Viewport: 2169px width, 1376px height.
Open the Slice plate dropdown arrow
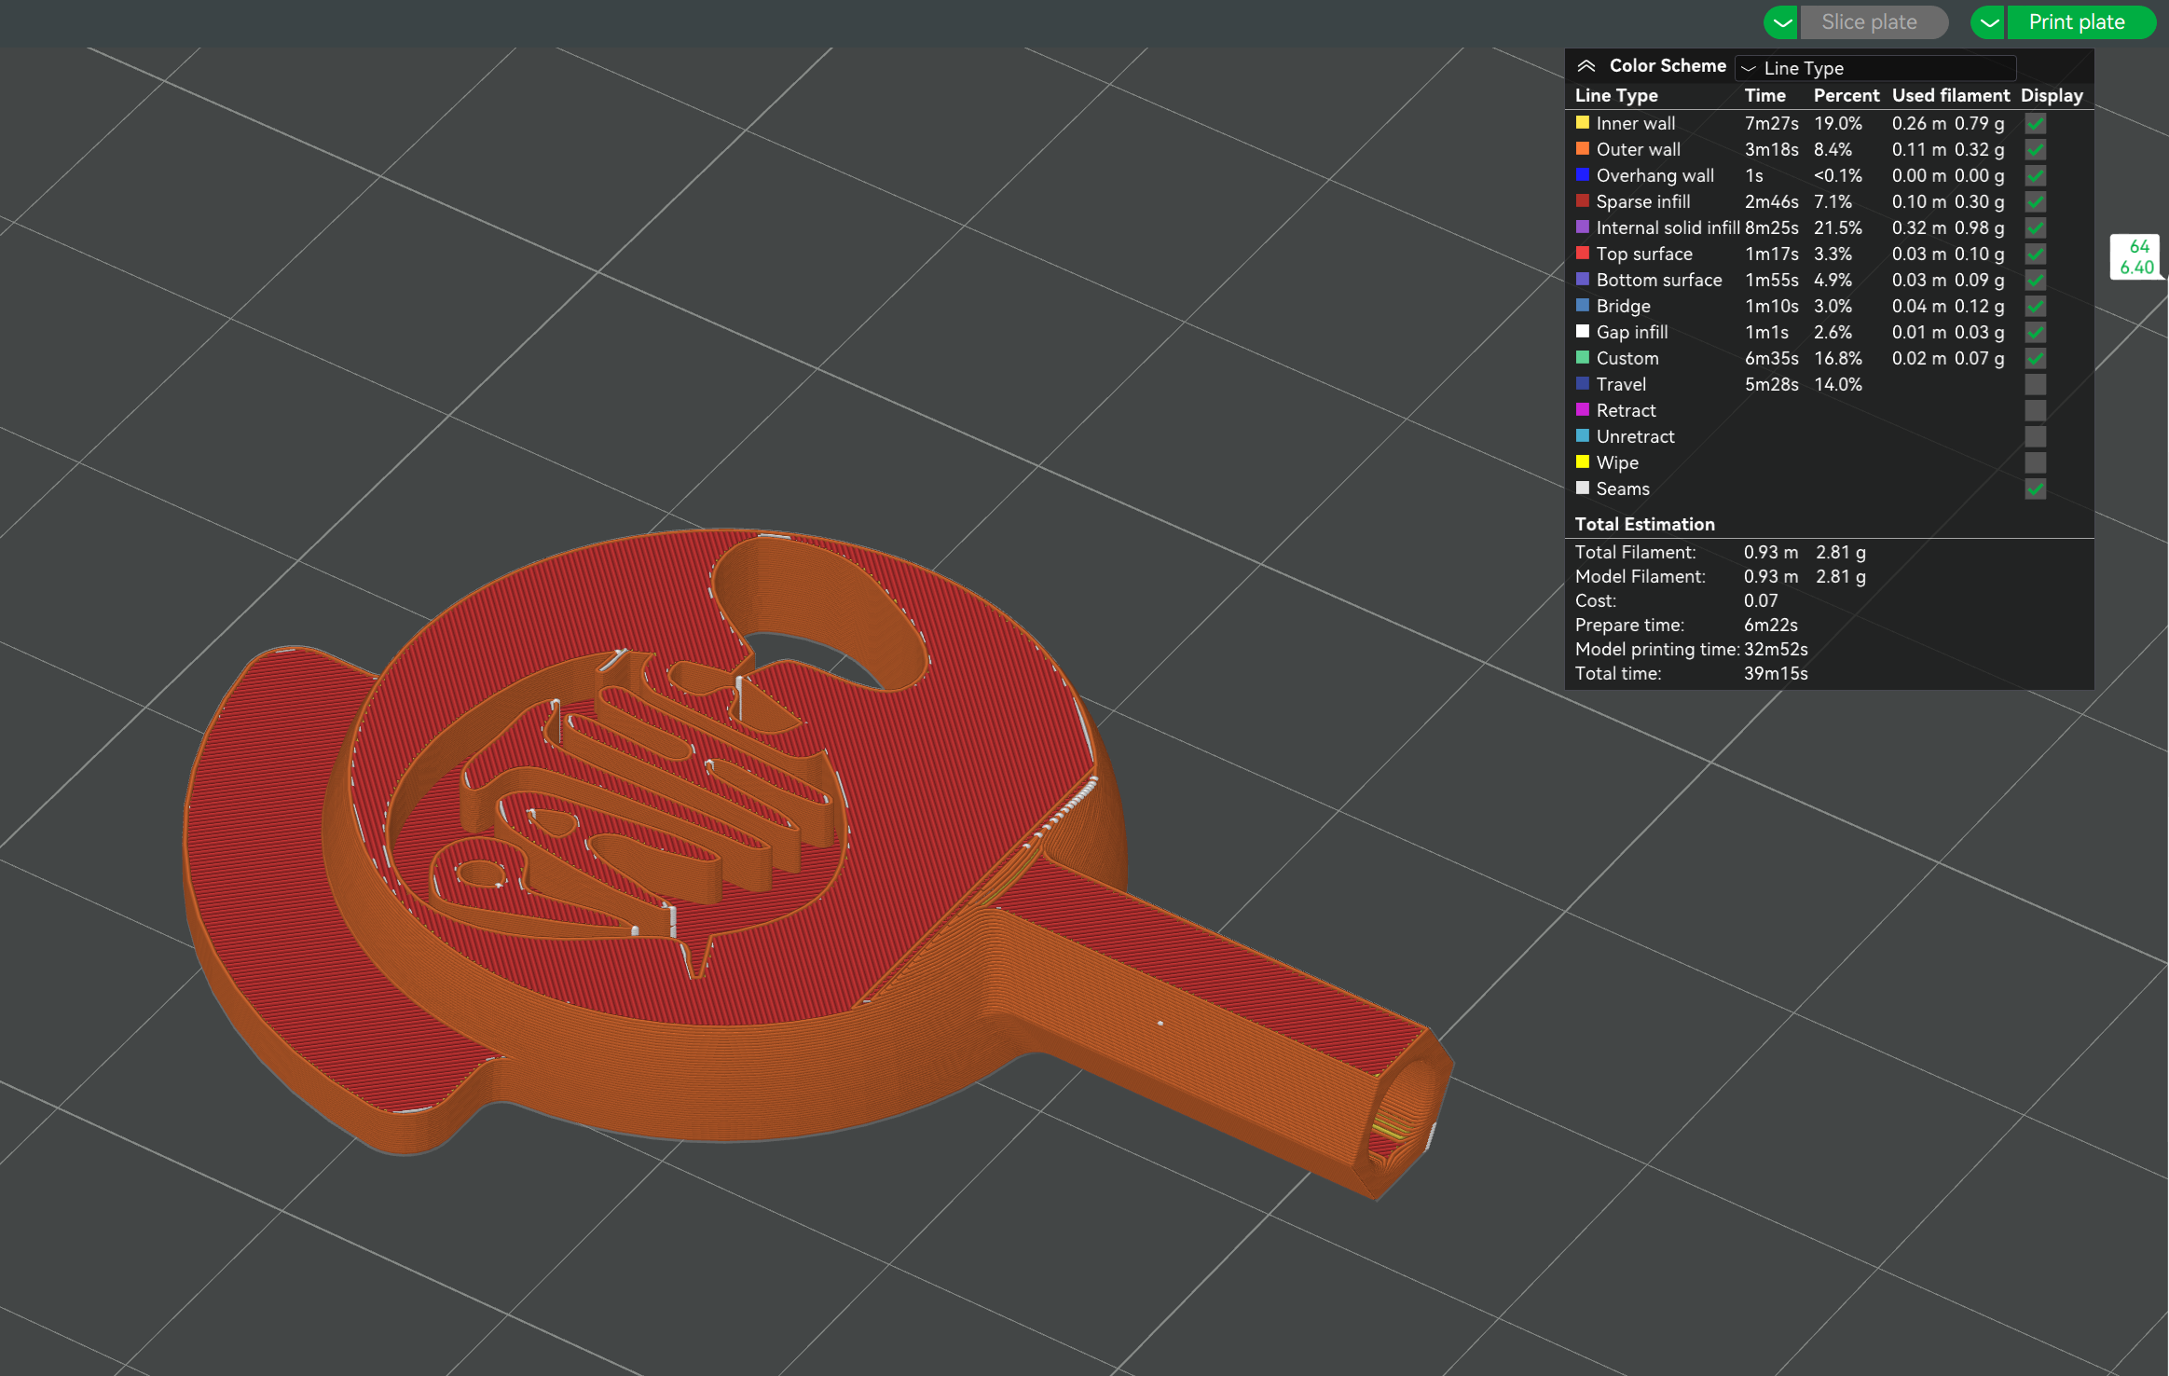click(1781, 22)
